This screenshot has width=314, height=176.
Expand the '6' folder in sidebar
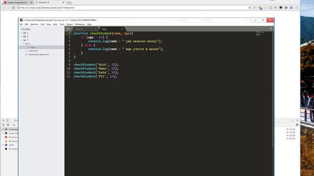click(22, 37)
